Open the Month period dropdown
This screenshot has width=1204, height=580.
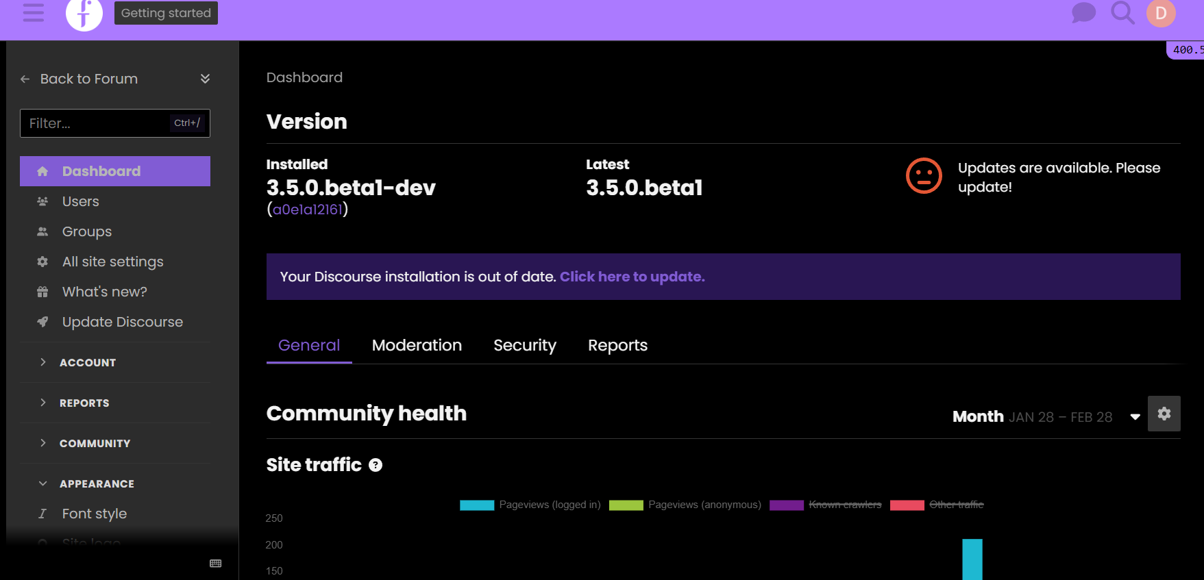tap(1046, 417)
